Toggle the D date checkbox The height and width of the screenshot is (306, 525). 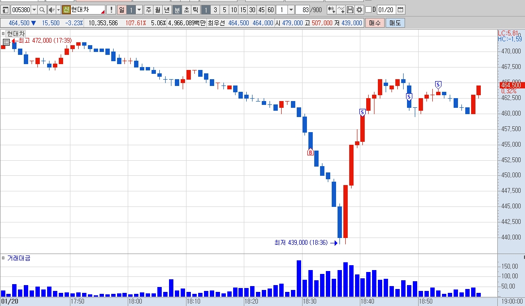(x=369, y=10)
